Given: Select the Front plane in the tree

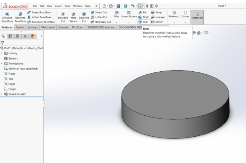Looking at the screenshot, I should [11, 74].
